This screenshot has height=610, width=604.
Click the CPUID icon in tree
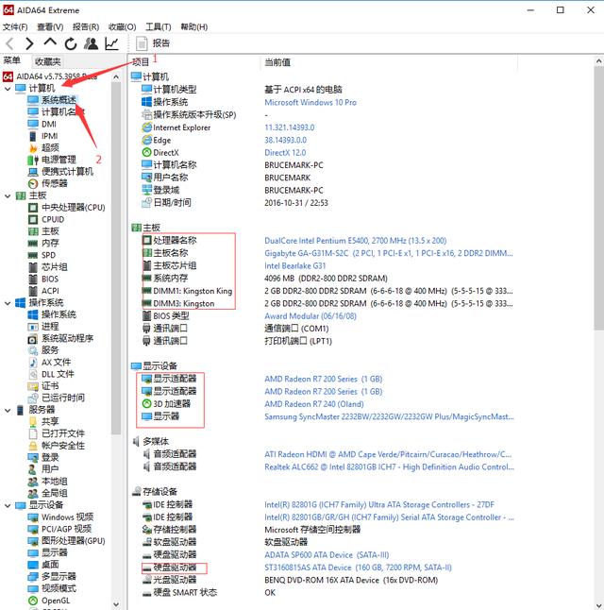click(33, 219)
